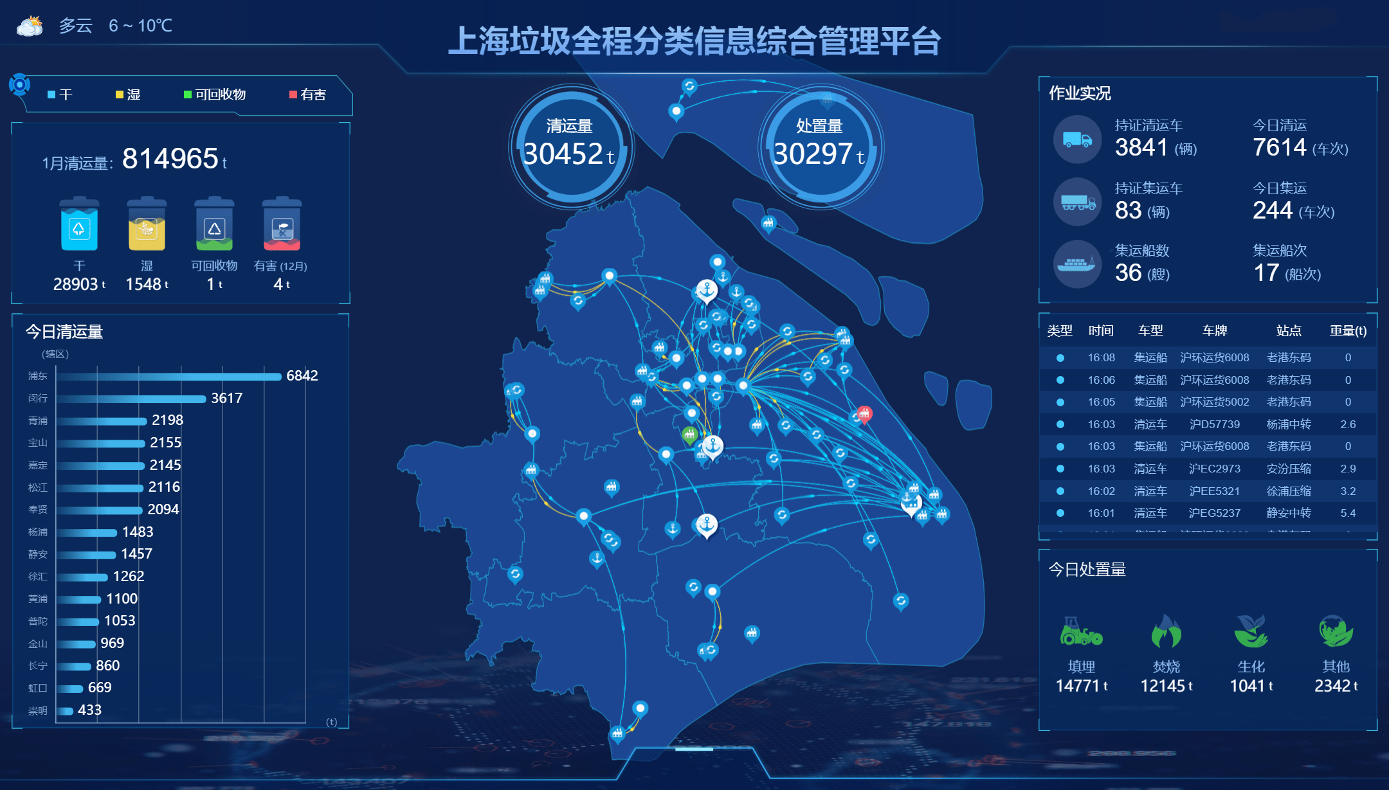This screenshot has height=790, width=1389.
Task: Click the 集运船次 value 17
Action: coord(1266,273)
